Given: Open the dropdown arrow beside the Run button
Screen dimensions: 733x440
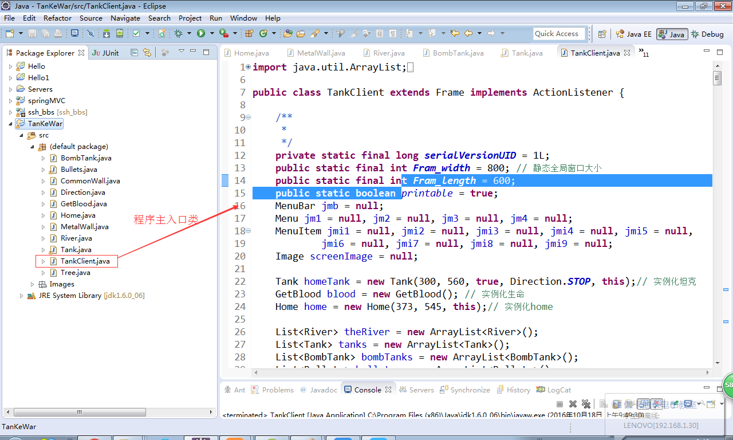Looking at the screenshot, I should 212,33.
